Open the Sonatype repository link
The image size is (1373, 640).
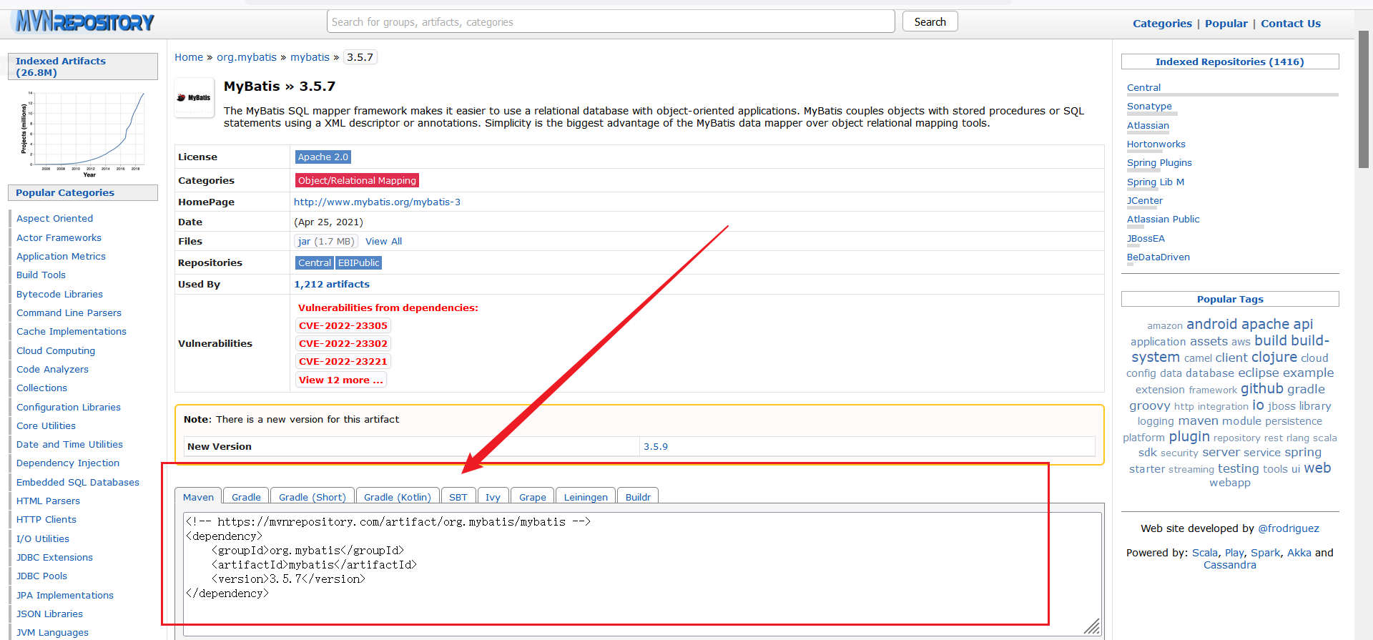(x=1149, y=107)
